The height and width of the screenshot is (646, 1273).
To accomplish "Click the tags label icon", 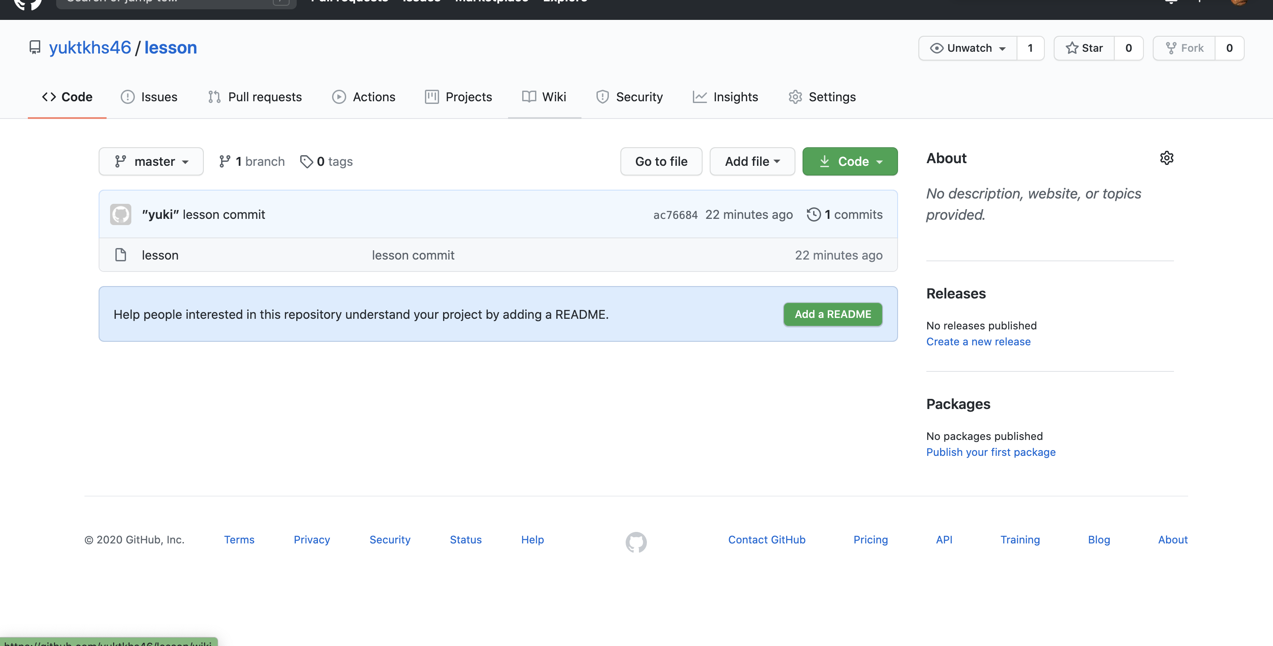I will click(x=306, y=162).
